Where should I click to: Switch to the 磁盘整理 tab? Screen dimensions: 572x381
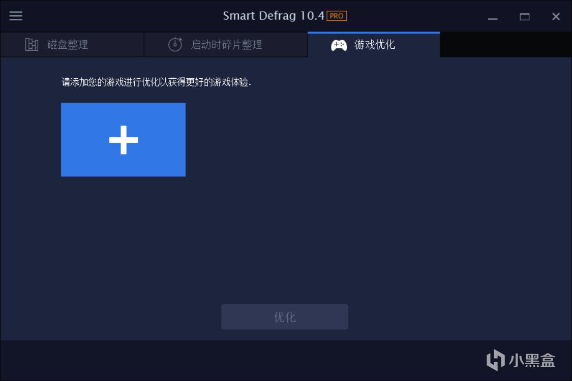(x=72, y=45)
